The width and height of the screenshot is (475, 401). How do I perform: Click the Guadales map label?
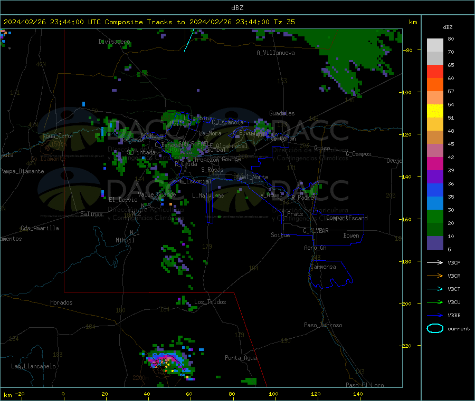click(x=282, y=113)
